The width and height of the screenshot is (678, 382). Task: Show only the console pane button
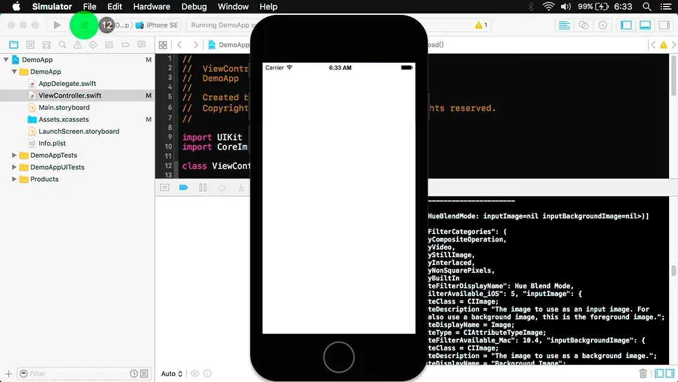pos(670,373)
